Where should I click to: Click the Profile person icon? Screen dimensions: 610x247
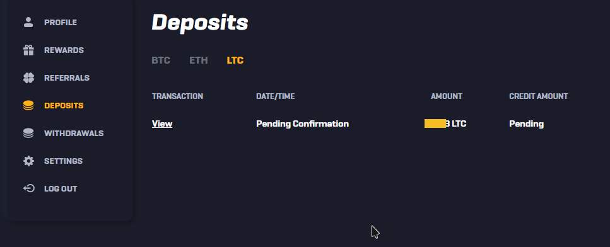(28, 22)
